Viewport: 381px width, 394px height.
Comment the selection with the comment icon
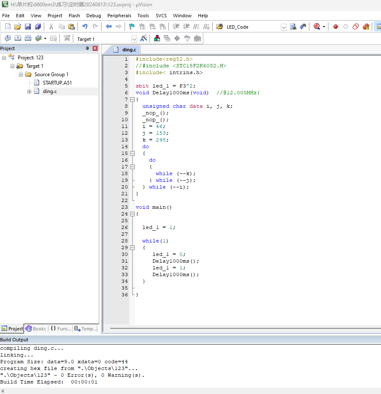[x=196, y=27]
